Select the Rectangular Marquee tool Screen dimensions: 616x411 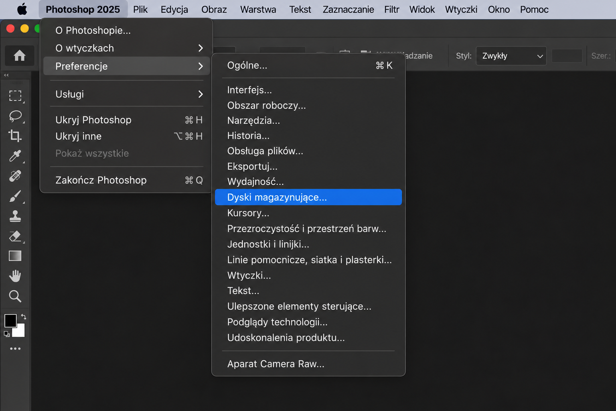tap(15, 96)
